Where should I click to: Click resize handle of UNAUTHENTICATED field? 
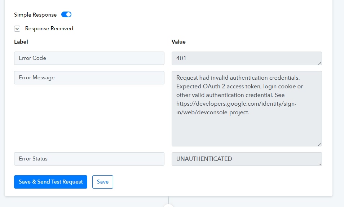point(320,164)
